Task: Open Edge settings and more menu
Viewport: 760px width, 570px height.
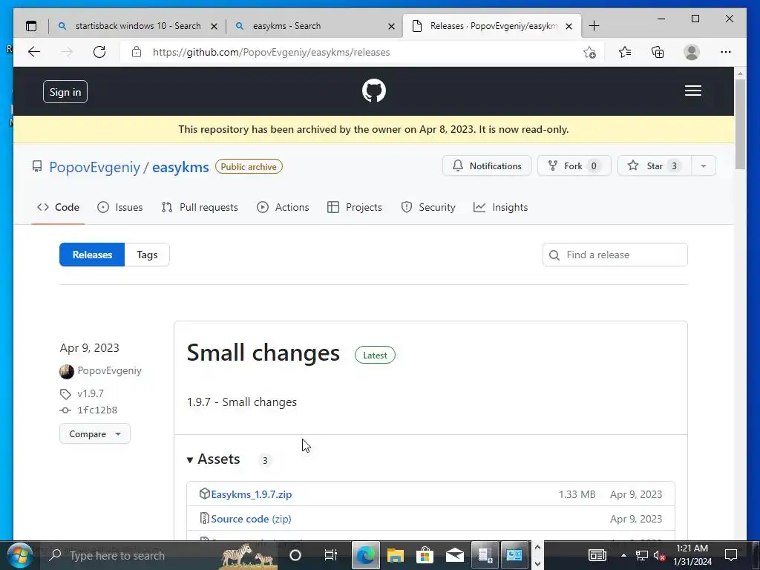Action: click(726, 52)
